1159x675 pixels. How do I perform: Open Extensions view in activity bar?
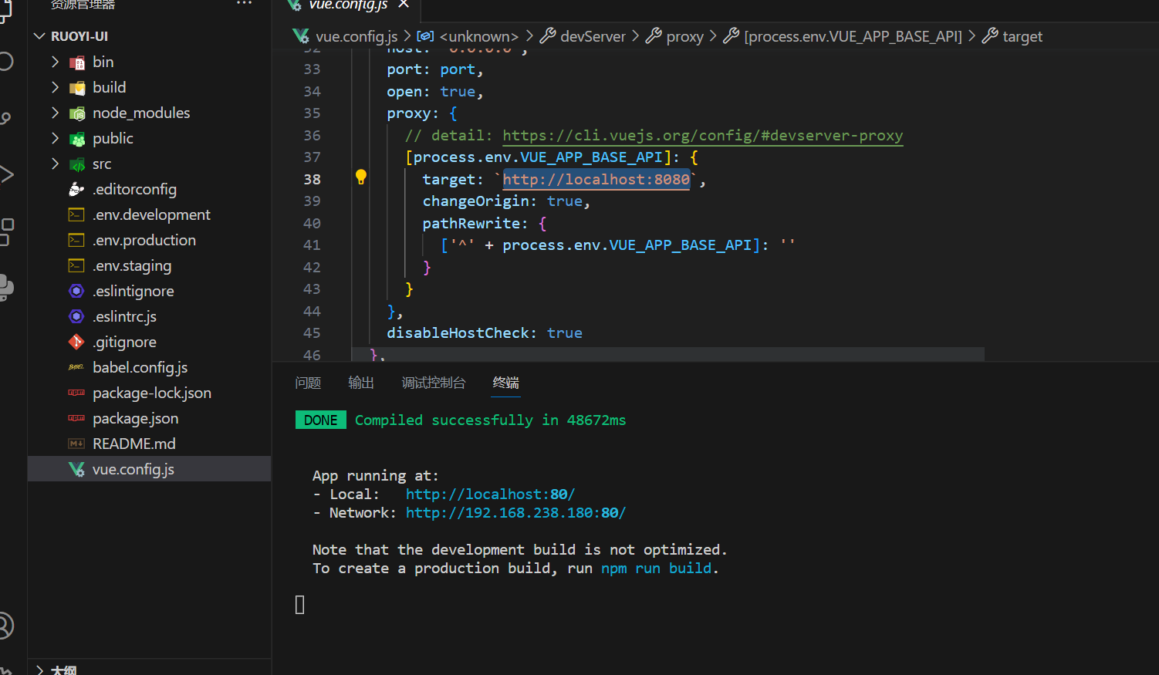click(x=6, y=231)
